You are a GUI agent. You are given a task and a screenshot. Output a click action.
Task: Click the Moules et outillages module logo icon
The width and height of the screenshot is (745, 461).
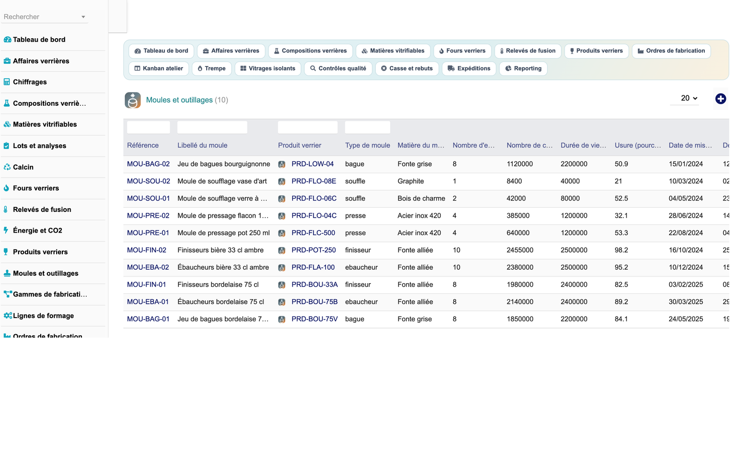pyautogui.click(x=133, y=100)
